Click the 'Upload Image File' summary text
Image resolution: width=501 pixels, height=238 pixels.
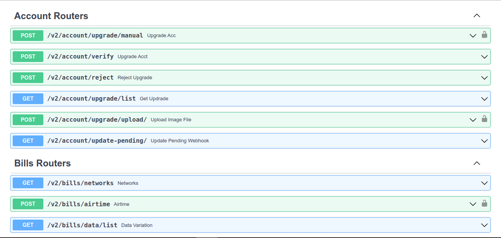pos(171,120)
